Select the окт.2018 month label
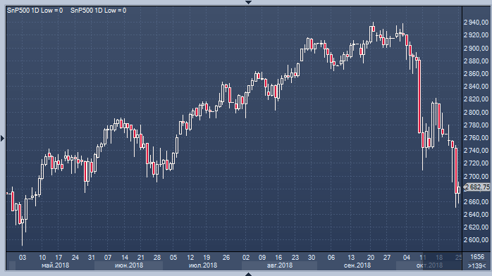 click(x=429, y=265)
